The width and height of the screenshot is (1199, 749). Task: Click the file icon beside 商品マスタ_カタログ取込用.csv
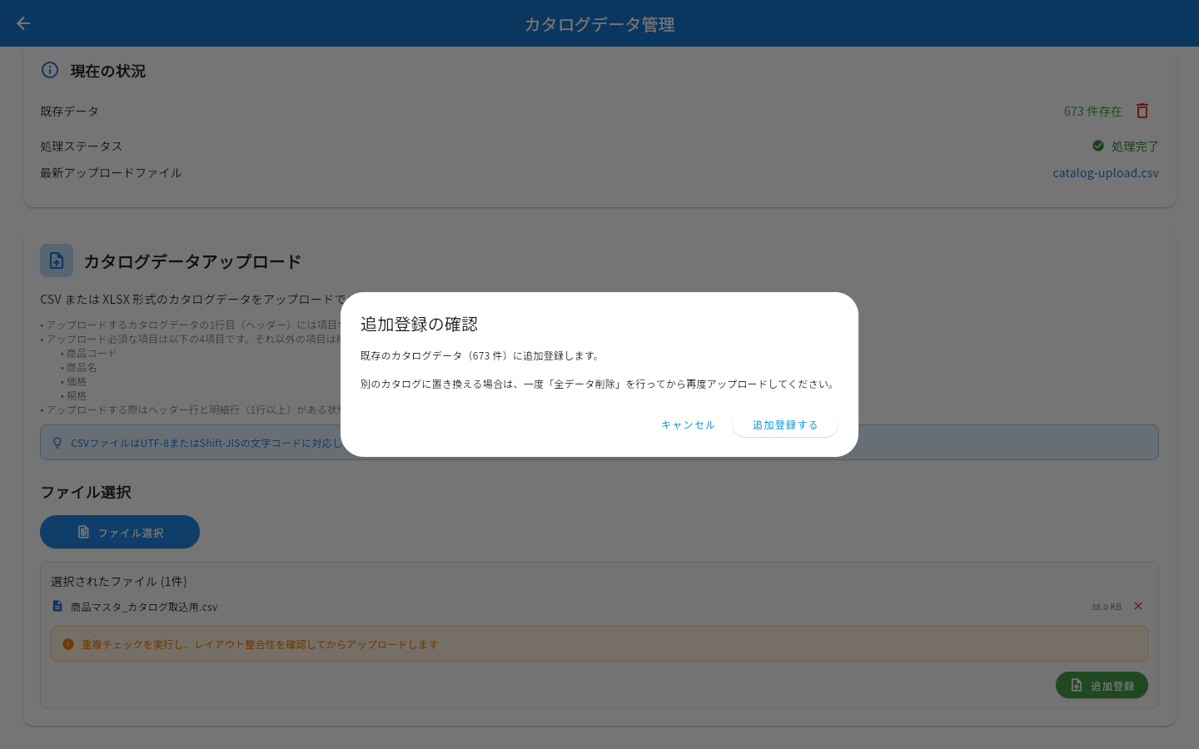tap(57, 606)
